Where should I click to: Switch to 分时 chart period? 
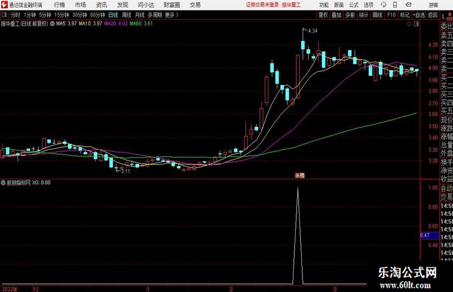point(15,15)
